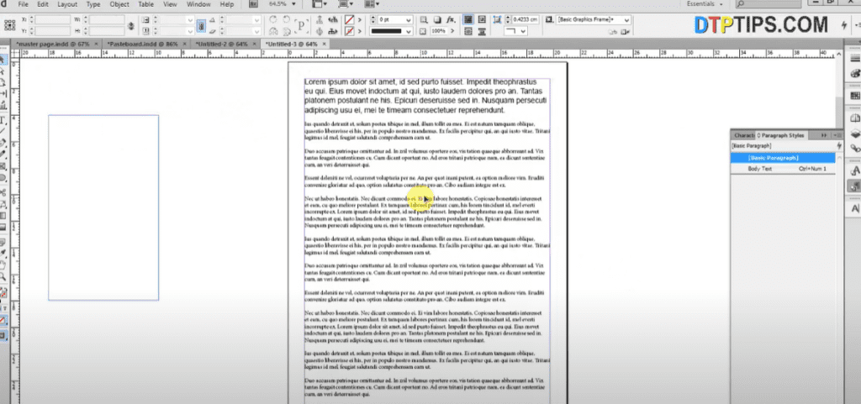Open the Basic Graphics Frame object style dropdown
Screen dimensions: 861x404
[626, 19]
